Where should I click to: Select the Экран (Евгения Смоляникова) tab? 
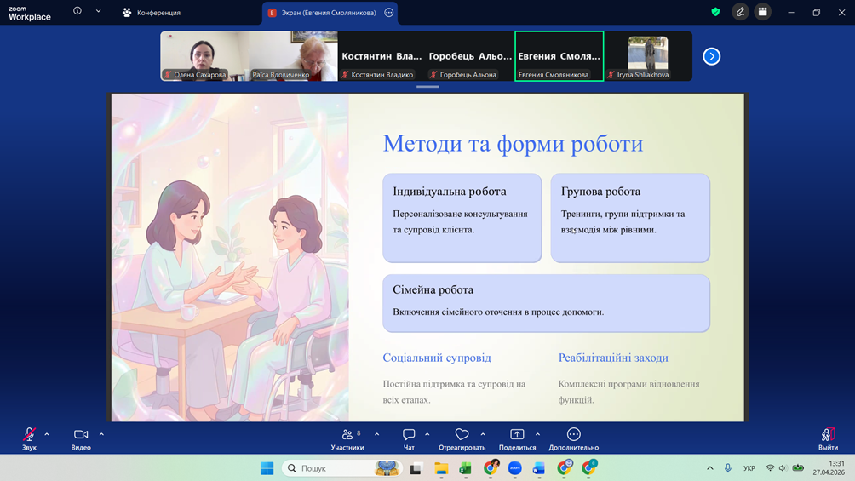pos(322,13)
